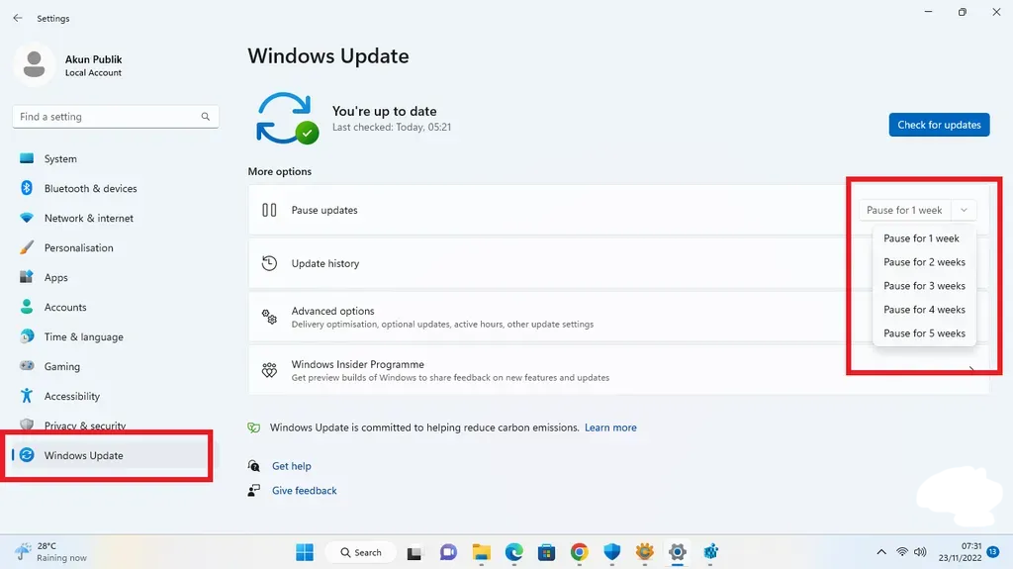The height and width of the screenshot is (569, 1013).
Task: Click the Wi-Fi network tray icon
Action: coord(902,552)
